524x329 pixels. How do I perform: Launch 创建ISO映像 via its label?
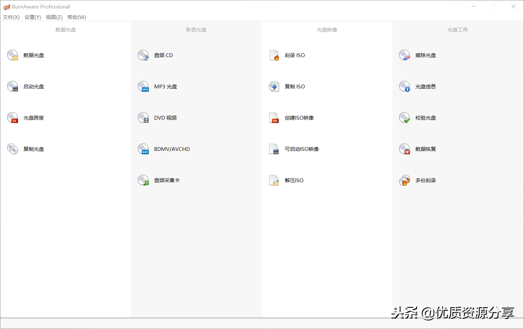(299, 118)
